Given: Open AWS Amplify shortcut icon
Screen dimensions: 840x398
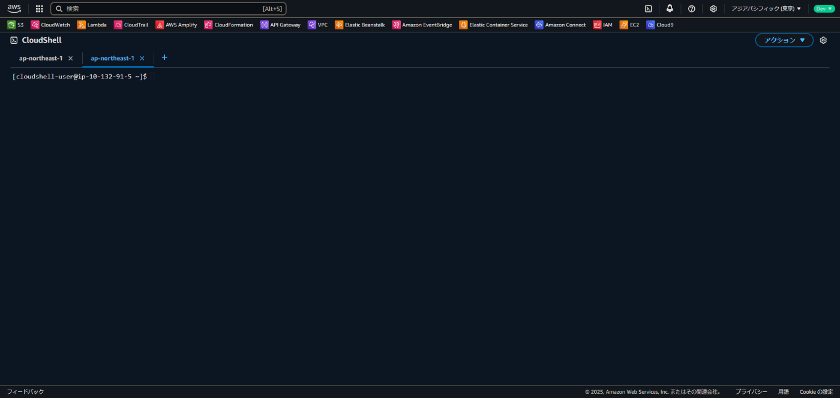Looking at the screenshot, I should pos(160,25).
